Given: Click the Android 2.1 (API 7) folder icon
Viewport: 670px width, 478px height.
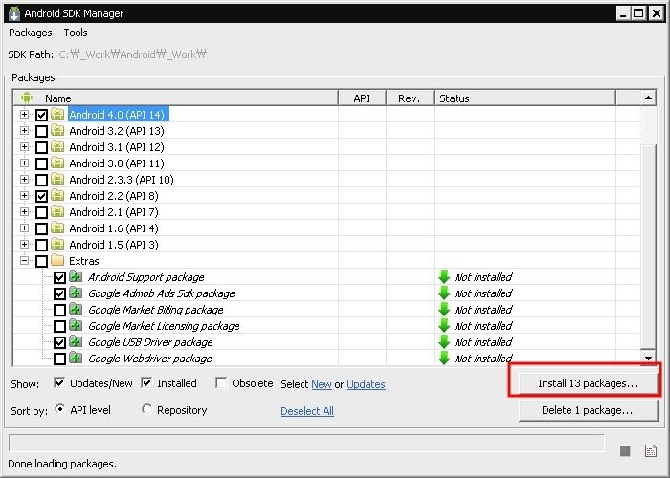Looking at the screenshot, I should (57, 211).
